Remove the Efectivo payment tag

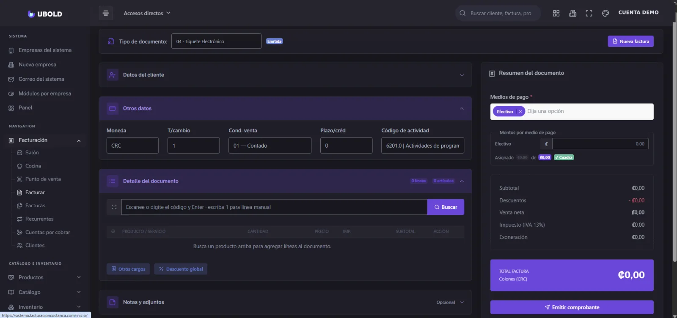pos(520,112)
